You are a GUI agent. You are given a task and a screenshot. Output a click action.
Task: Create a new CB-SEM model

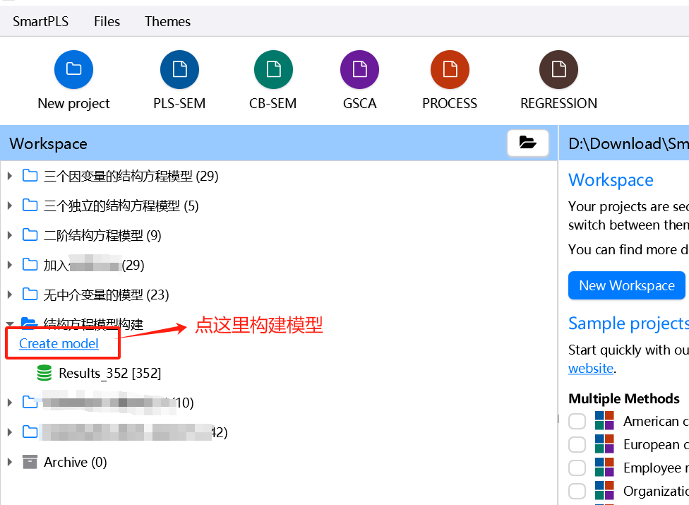click(x=273, y=69)
